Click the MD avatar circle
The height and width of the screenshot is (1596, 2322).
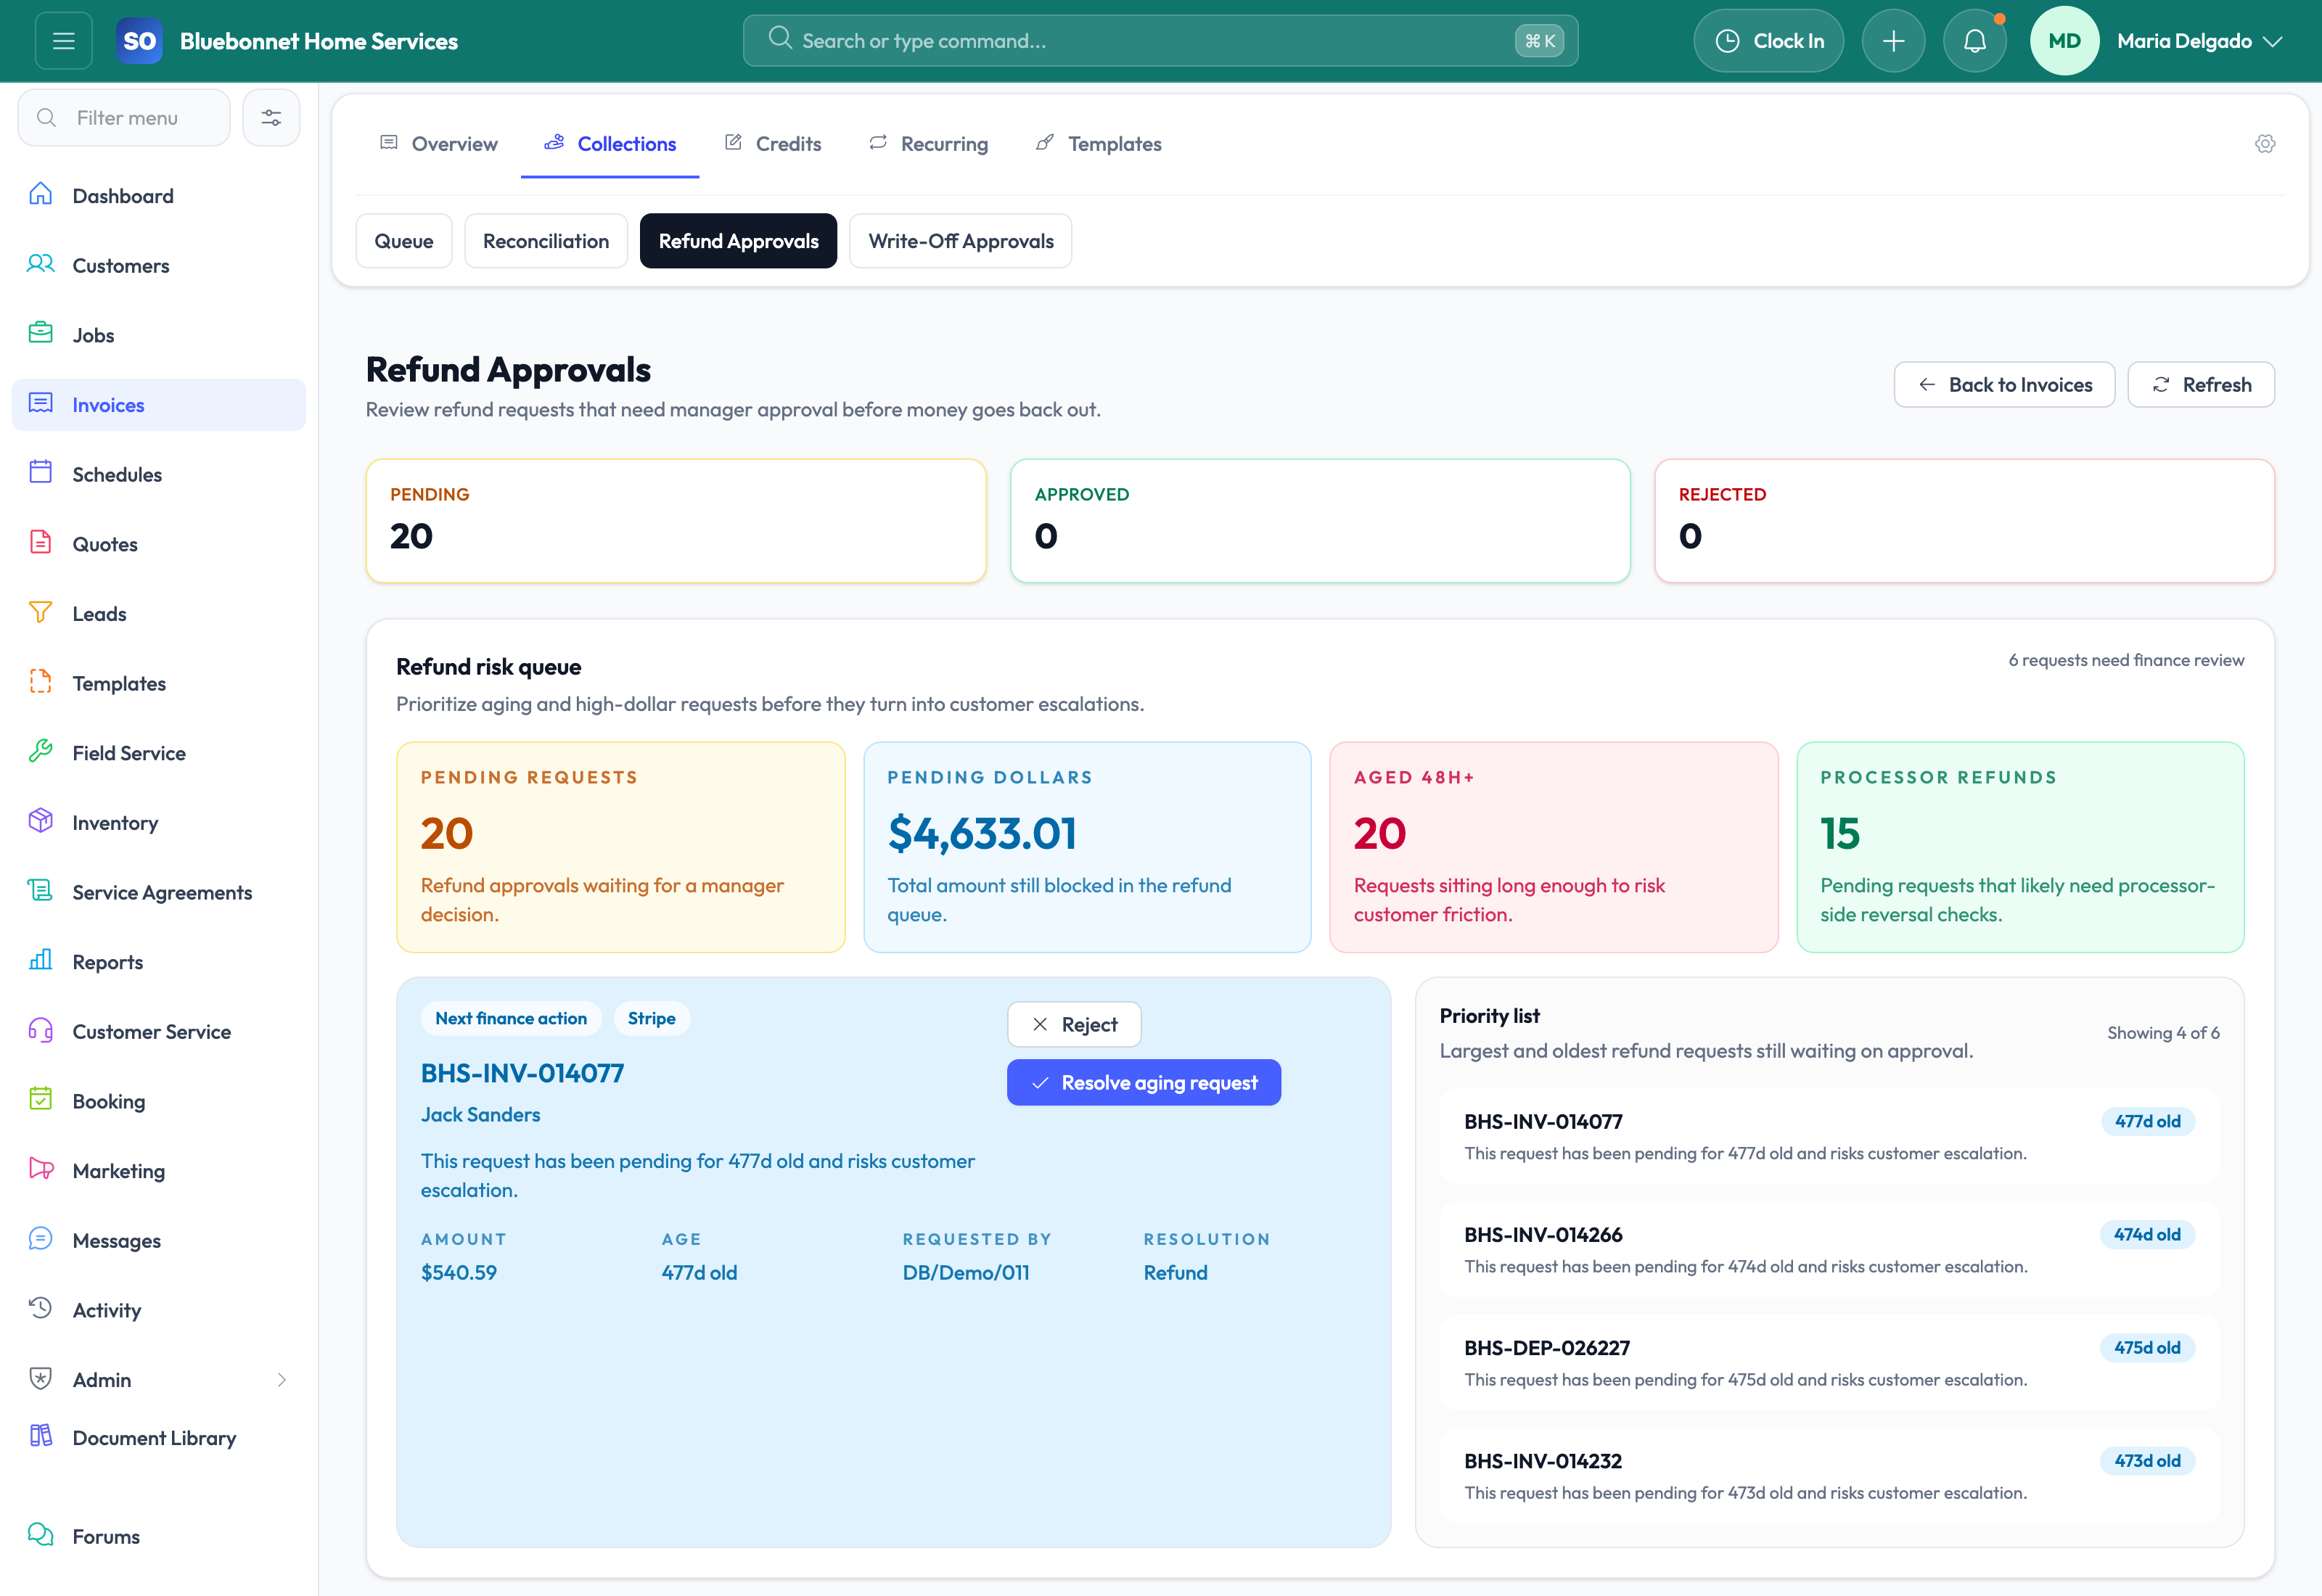point(2064,41)
